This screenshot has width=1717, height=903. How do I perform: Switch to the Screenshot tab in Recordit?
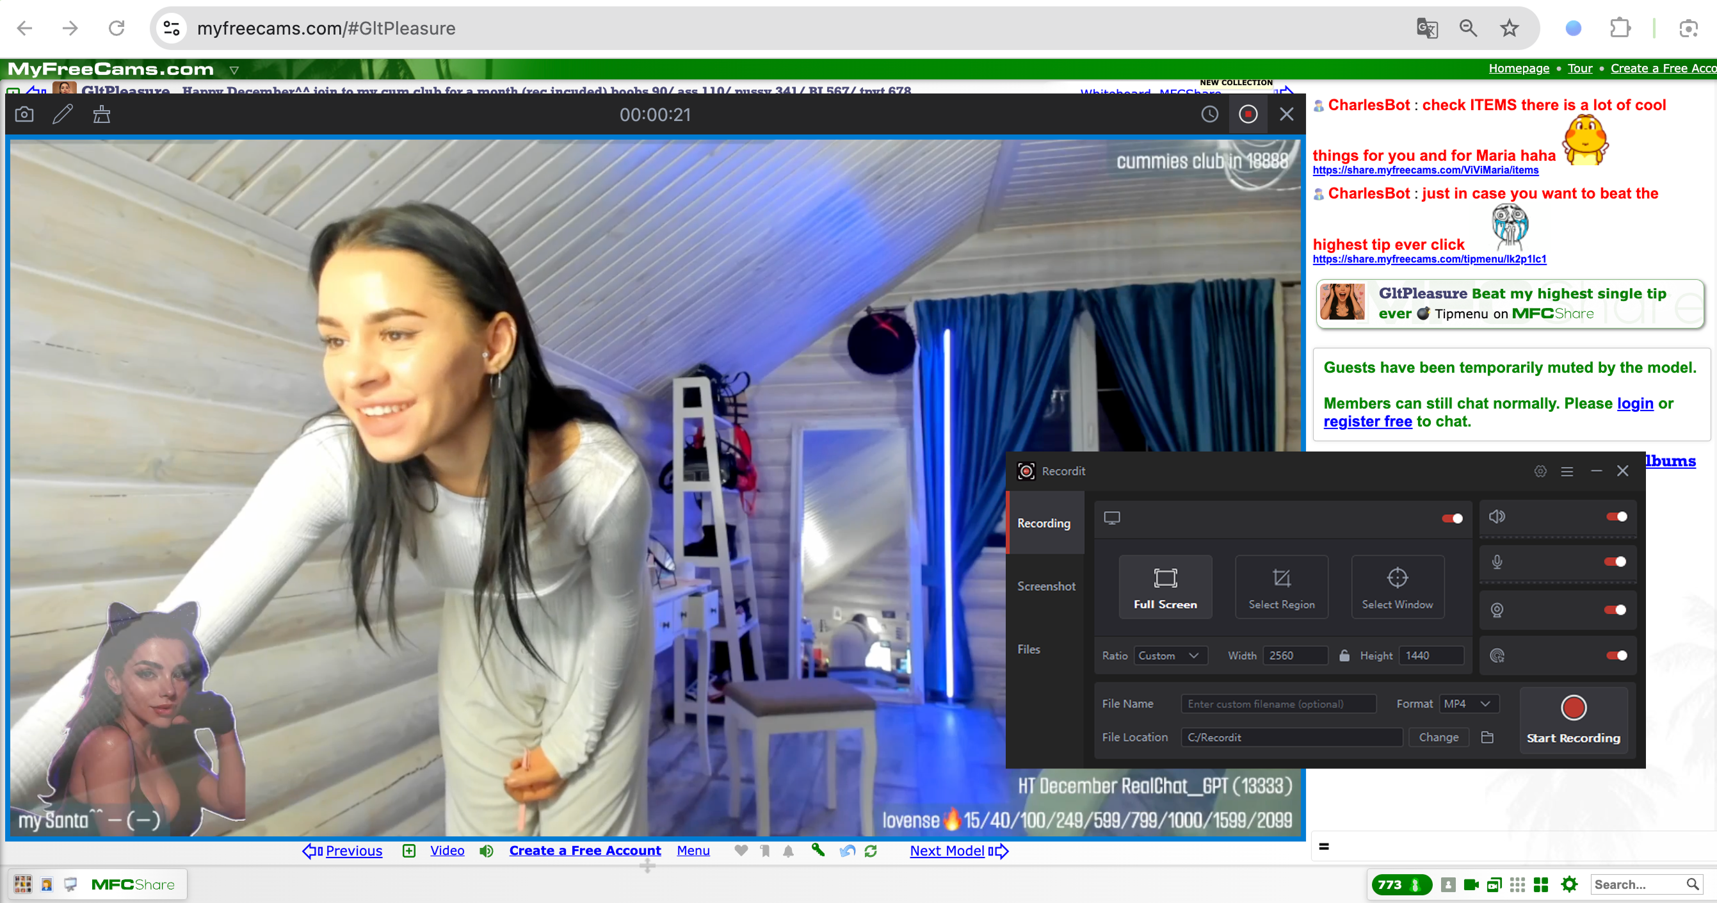point(1046,586)
